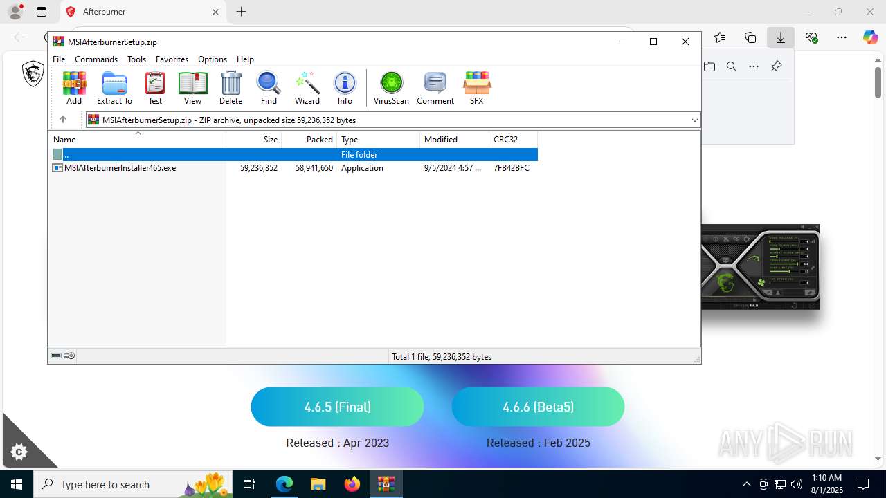This screenshot has height=498, width=886.
Task: Sort by the Name column header
Action: coord(137,140)
